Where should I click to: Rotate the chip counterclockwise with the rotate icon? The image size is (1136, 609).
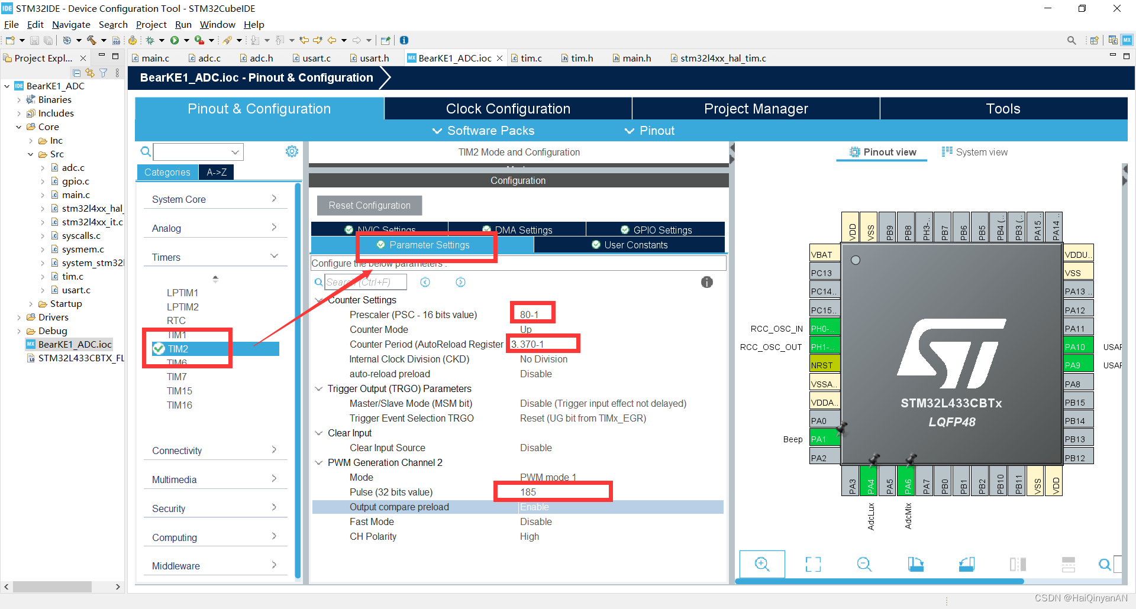967,564
